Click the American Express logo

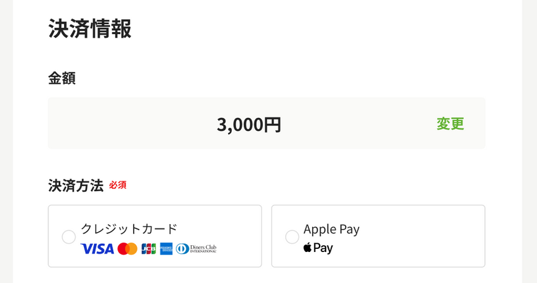[x=166, y=249]
